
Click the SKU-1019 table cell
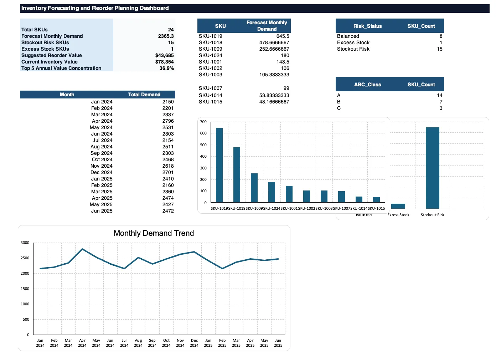[x=211, y=36]
